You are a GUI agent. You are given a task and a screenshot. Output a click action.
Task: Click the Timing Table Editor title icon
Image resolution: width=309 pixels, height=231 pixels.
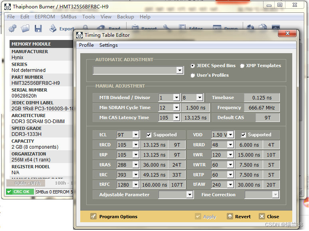(x=79, y=35)
